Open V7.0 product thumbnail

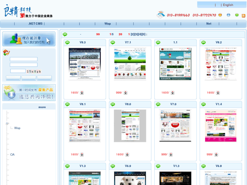coord(175,126)
